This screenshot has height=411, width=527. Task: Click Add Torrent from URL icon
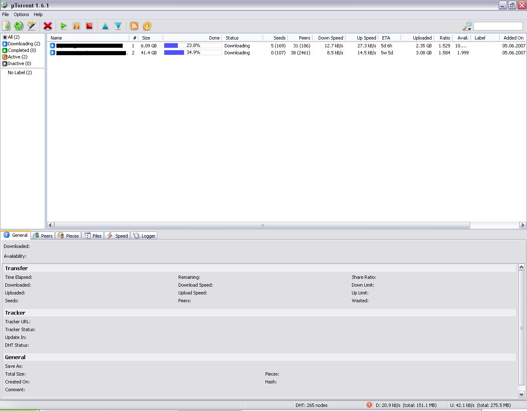[x=19, y=26]
